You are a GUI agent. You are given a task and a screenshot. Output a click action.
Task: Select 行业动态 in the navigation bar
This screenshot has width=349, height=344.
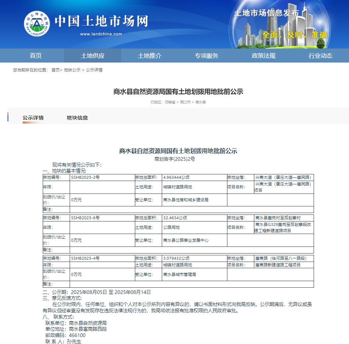tap(320, 56)
